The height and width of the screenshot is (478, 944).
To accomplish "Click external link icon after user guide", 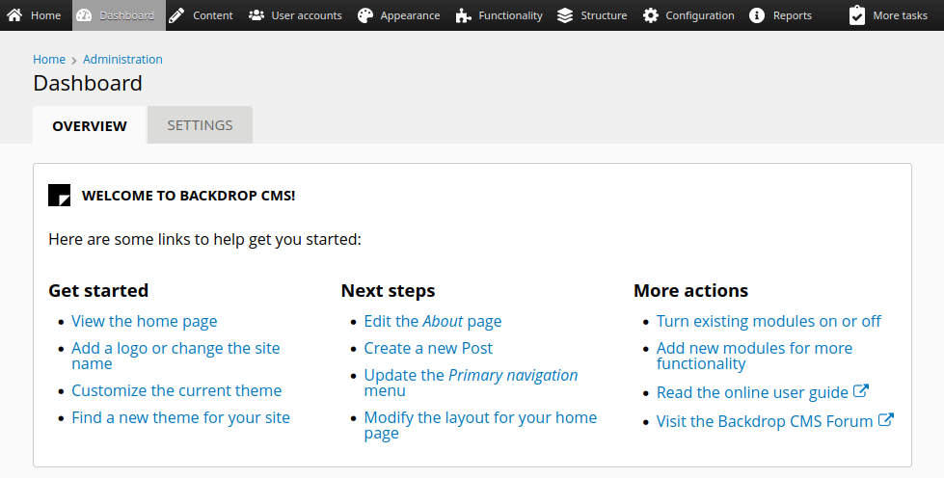I will click(861, 390).
